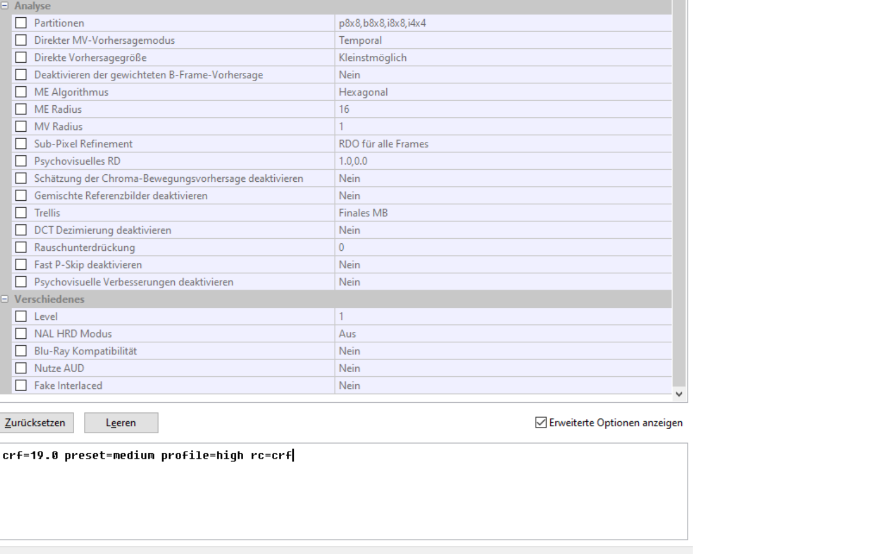Collapse the Verschiedenes section
Viewport: 883px width, 554px height.
pyautogui.click(x=5, y=299)
